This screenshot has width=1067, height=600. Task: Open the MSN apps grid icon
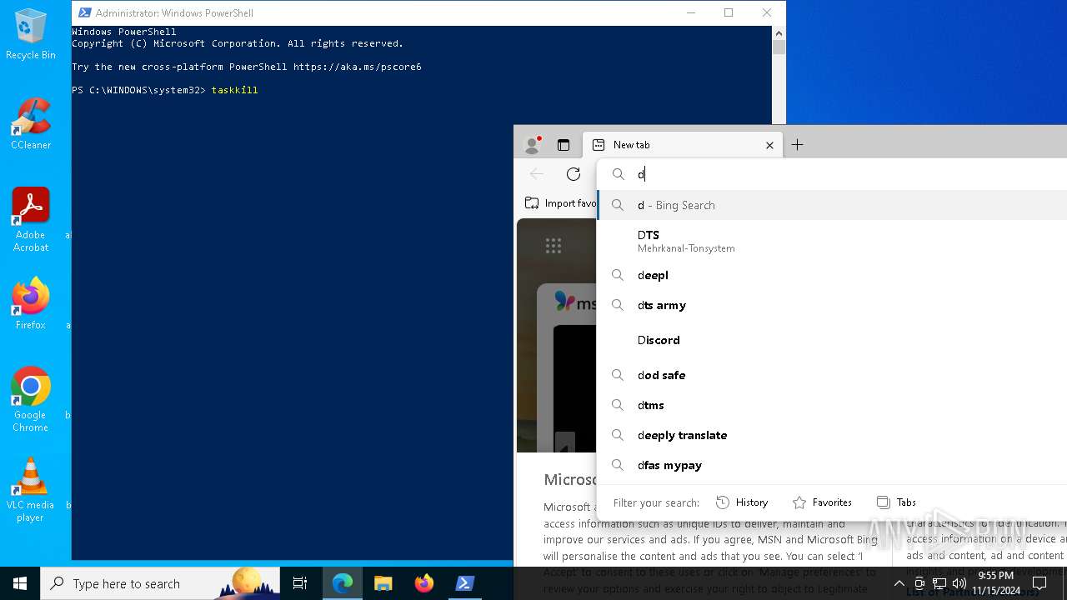click(x=554, y=245)
